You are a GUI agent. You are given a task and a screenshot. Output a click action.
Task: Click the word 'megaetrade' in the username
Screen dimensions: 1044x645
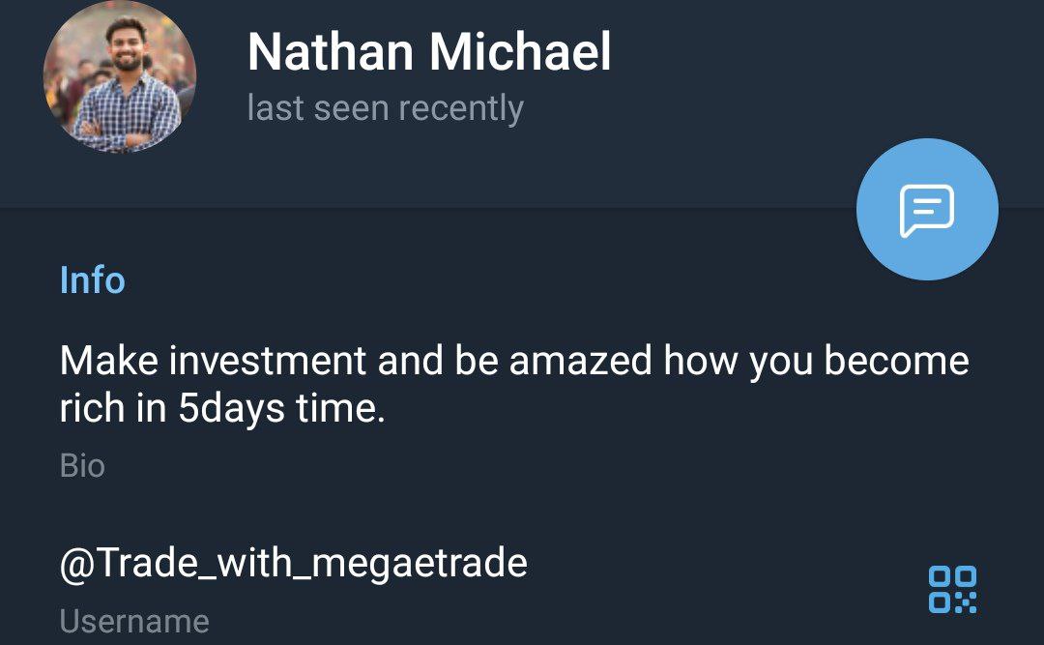[x=420, y=565]
